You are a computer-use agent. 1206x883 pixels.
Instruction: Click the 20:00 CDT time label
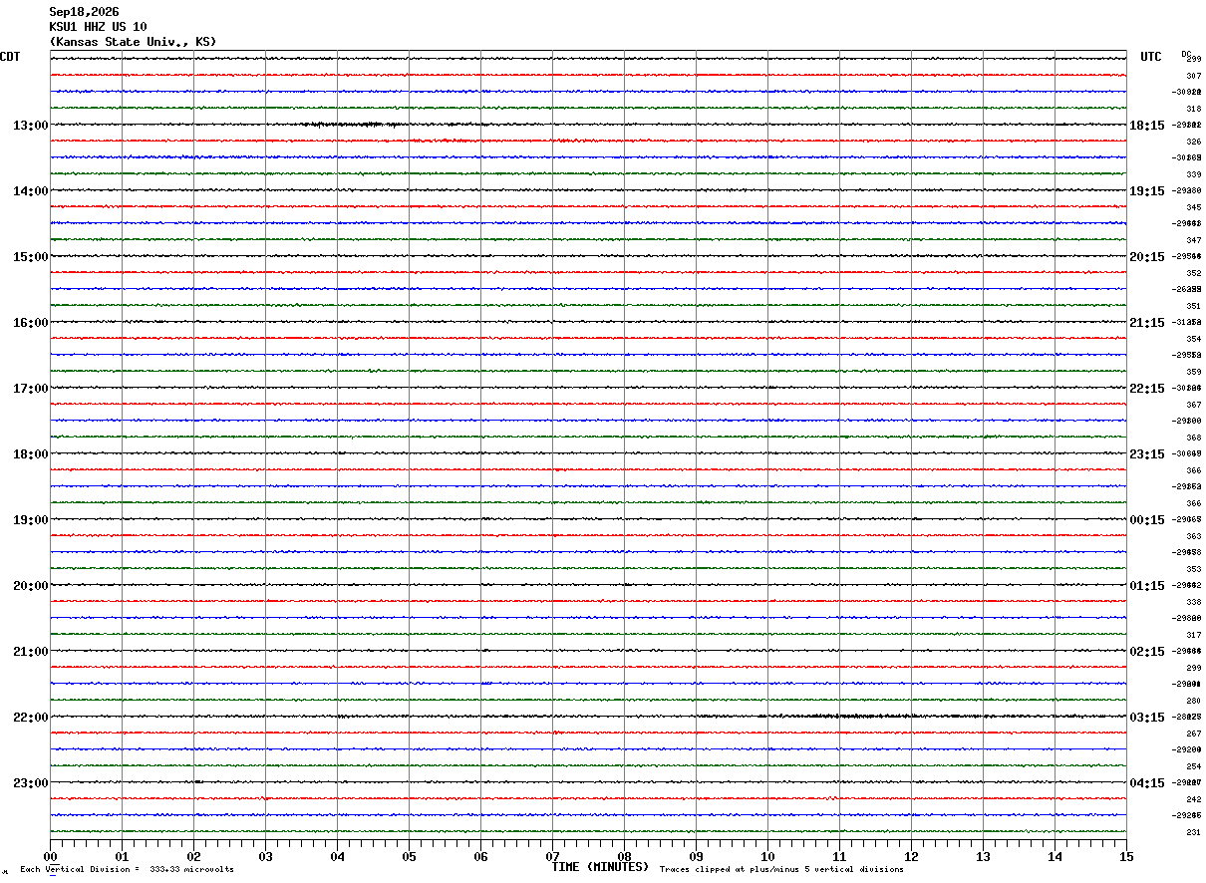[31, 586]
